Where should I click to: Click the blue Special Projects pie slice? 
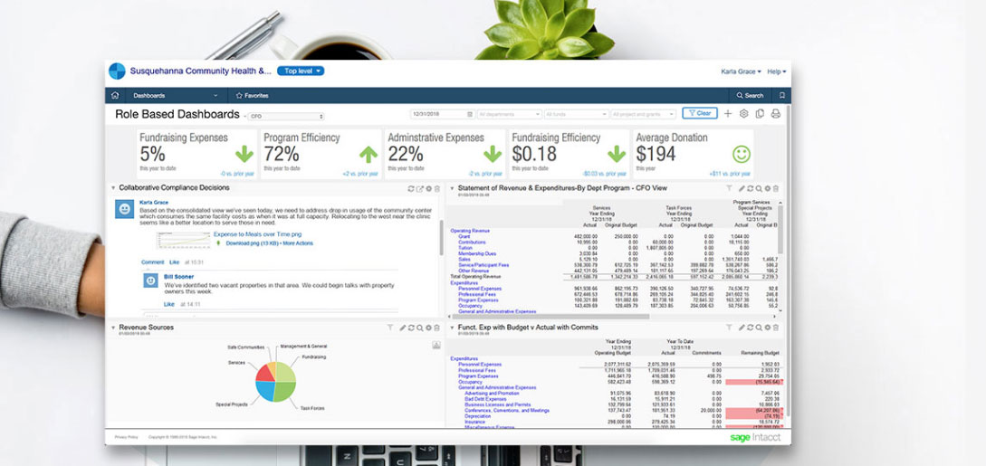(x=265, y=391)
